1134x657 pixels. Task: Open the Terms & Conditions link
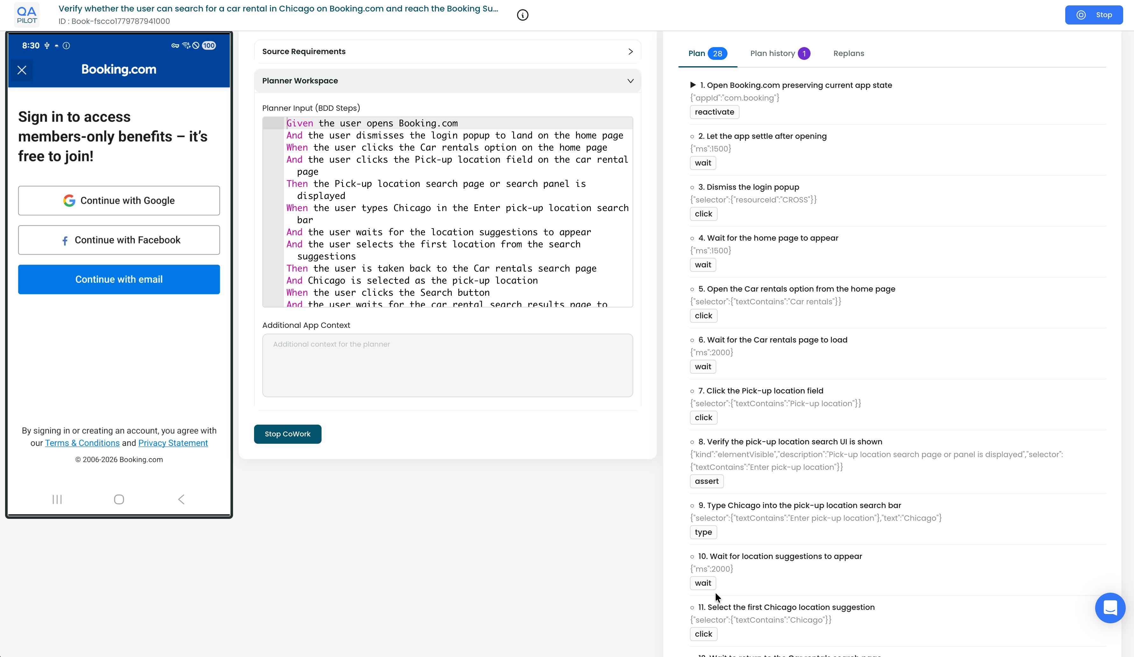pyautogui.click(x=82, y=443)
